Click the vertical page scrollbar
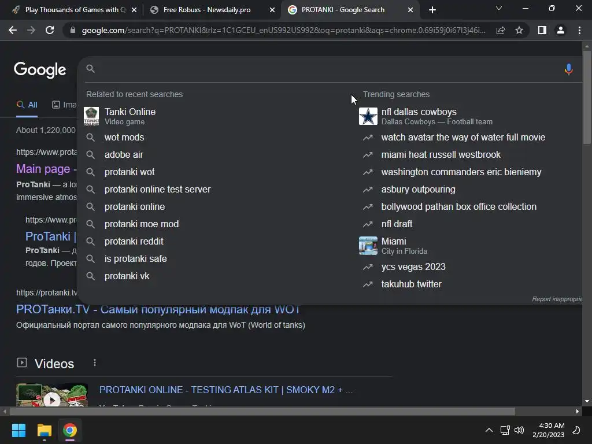The width and height of the screenshot is (592, 444). point(587,97)
